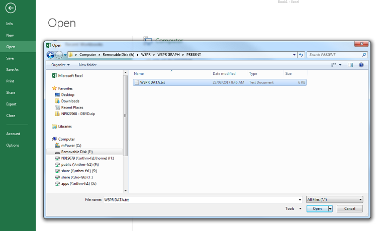
Task: Expand the Organize dropdown menu
Action: (61, 65)
